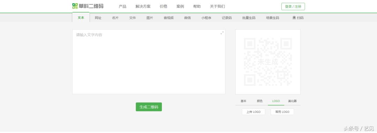Open the 帮助 menu
This screenshot has height=133, width=377.
[197, 7]
